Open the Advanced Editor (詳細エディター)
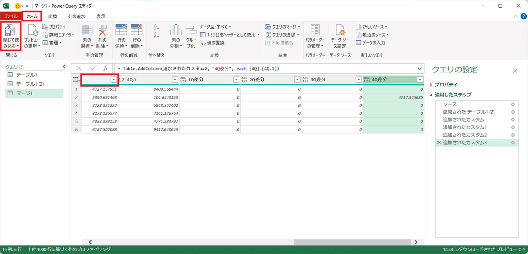 tap(58, 35)
